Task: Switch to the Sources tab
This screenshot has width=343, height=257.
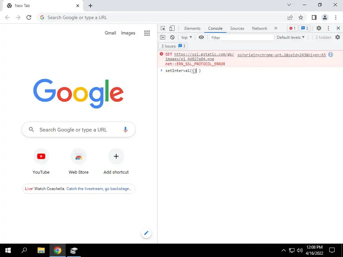Action: (x=237, y=28)
